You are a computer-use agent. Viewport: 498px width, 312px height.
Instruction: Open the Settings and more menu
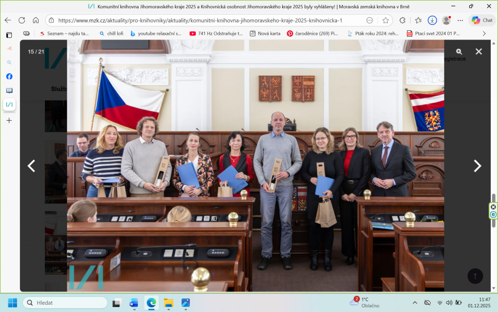(x=459, y=21)
